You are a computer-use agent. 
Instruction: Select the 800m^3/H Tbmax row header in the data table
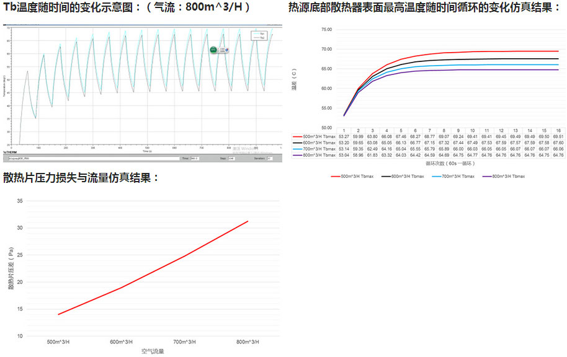(x=315, y=155)
